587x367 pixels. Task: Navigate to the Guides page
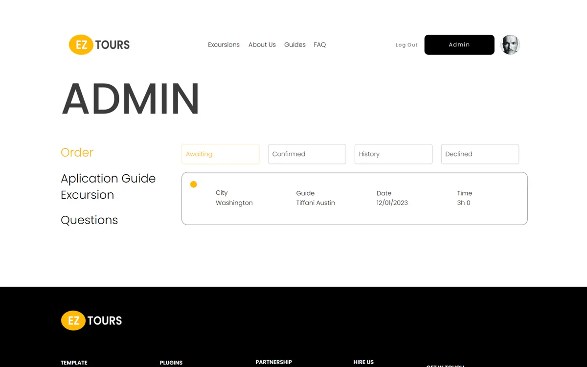tap(295, 45)
